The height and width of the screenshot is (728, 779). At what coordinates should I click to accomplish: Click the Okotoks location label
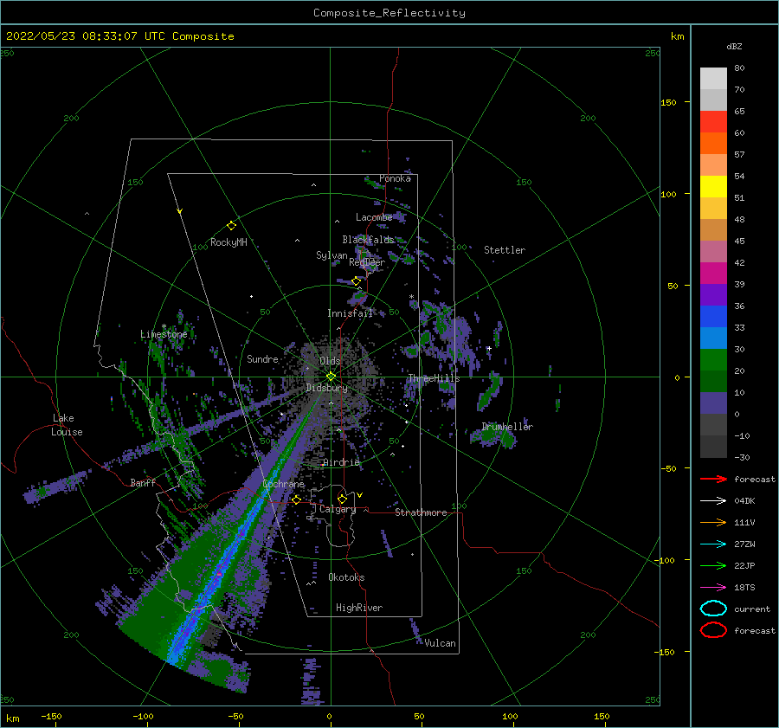click(x=346, y=577)
